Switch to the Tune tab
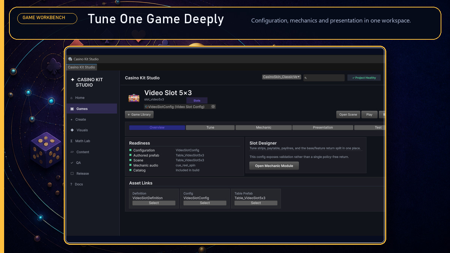Screen dimensions: 450x253 point(210,127)
